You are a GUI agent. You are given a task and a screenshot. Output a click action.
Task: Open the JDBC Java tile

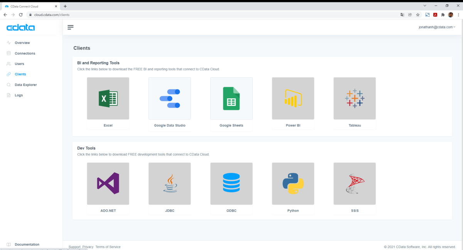[x=170, y=184]
